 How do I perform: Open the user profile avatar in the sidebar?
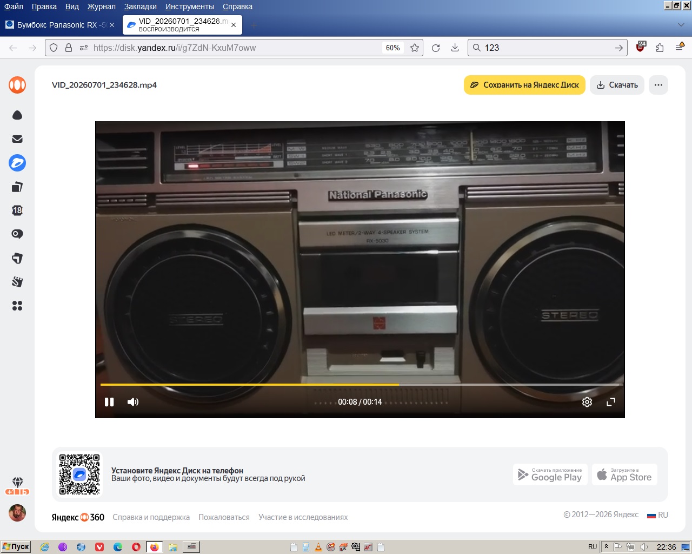point(17,513)
